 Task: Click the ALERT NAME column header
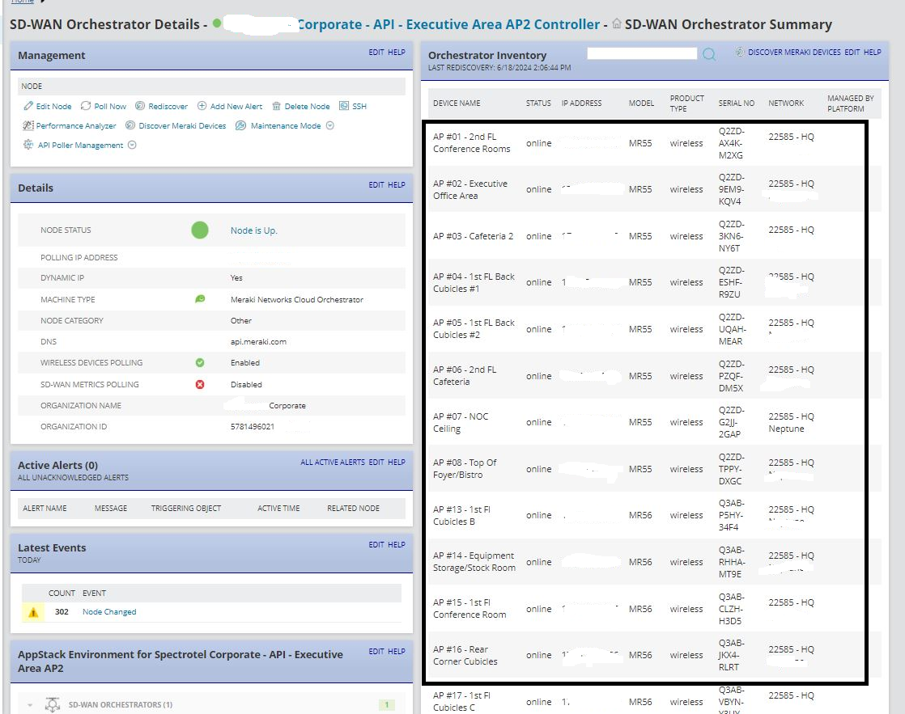coord(45,508)
